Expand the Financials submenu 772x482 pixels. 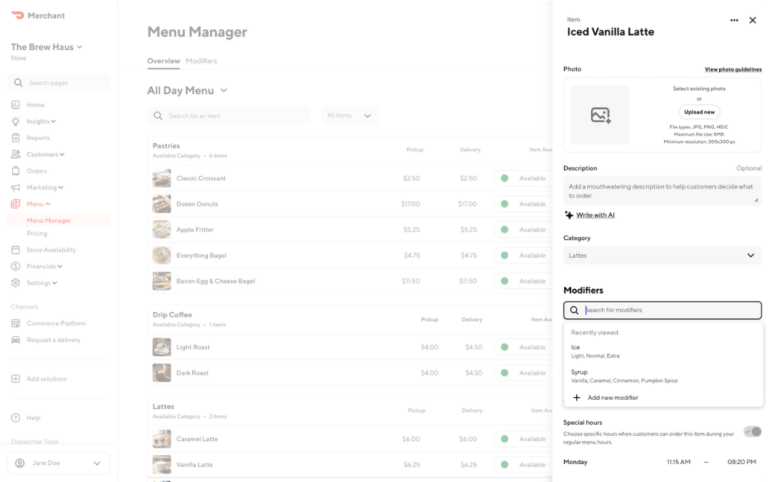[x=60, y=266]
